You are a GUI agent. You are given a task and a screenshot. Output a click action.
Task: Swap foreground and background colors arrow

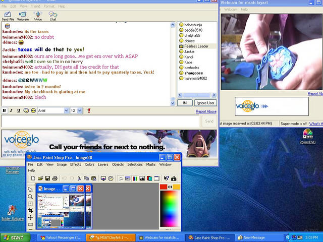(170, 187)
